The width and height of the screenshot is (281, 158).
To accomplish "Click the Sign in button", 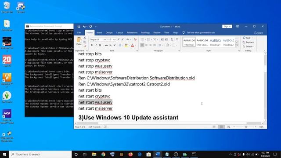I will tap(227, 26).
